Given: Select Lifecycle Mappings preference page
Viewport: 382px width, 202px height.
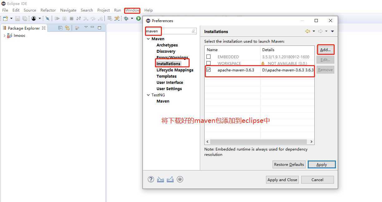Looking at the screenshot, I should coord(175,70).
